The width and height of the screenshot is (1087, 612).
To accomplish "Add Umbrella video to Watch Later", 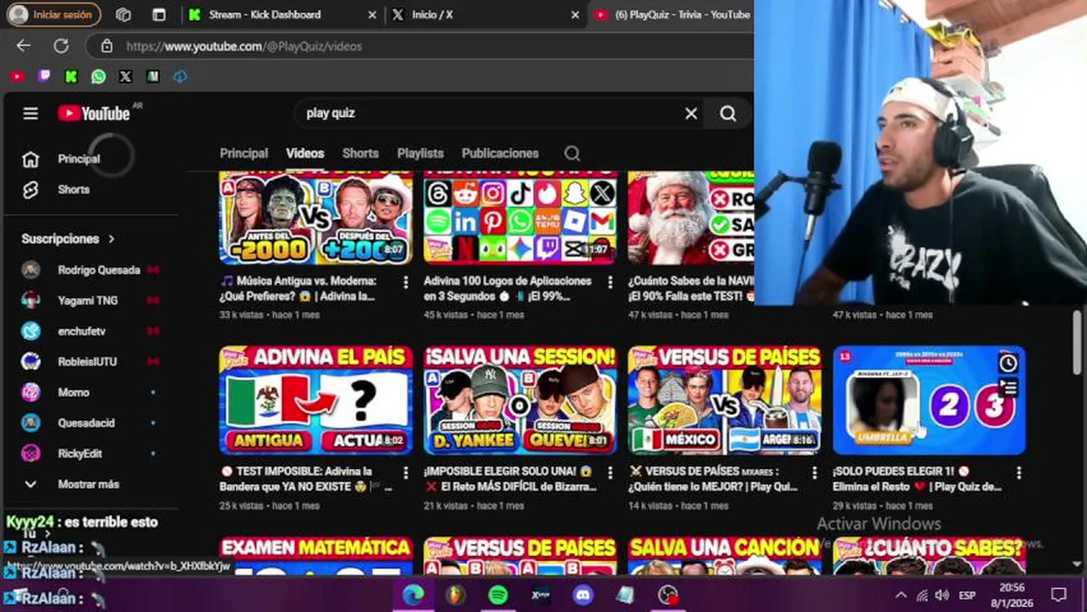I will (1008, 363).
